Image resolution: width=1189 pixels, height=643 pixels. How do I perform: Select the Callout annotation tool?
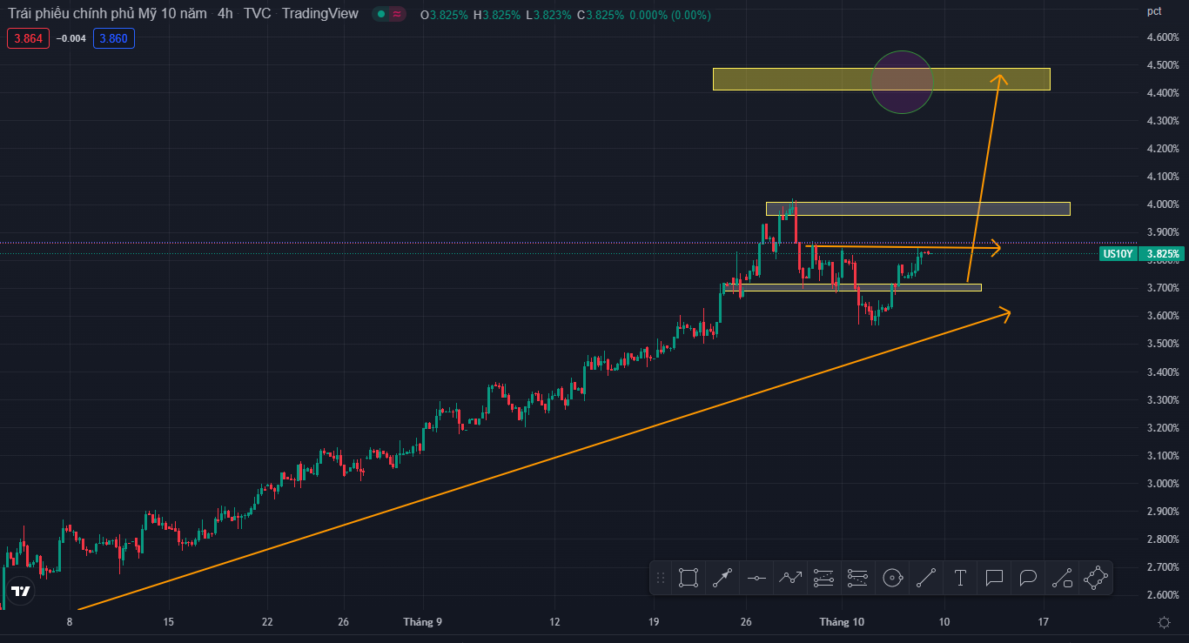click(x=994, y=578)
